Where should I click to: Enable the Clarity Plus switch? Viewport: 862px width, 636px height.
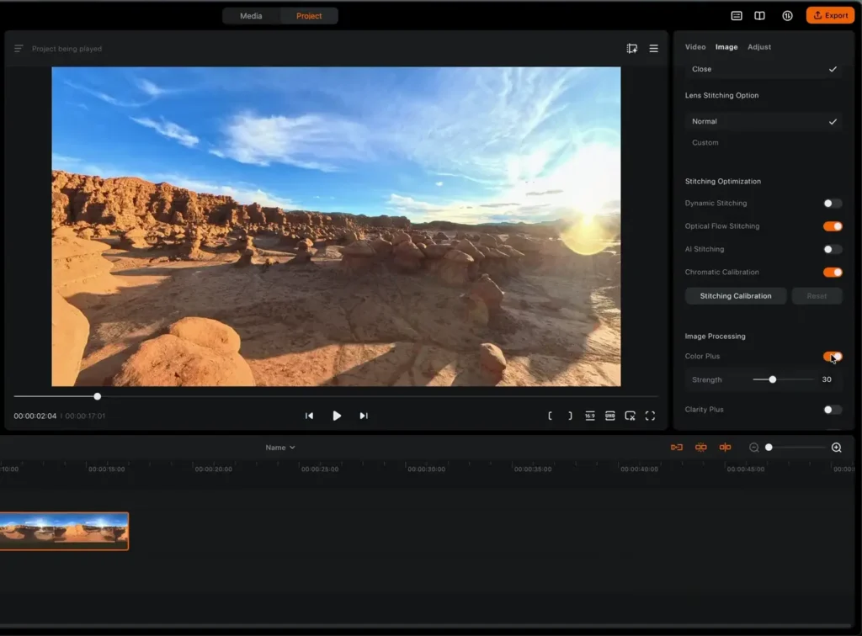click(x=832, y=410)
